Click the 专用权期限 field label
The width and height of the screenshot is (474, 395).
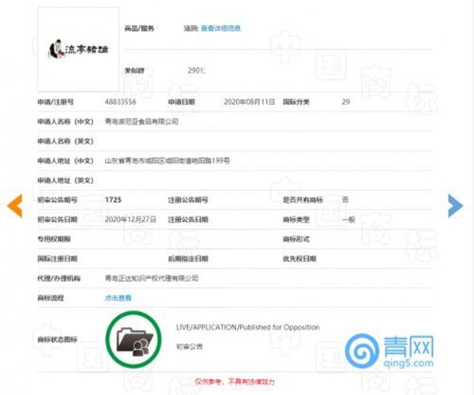pos(54,239)
